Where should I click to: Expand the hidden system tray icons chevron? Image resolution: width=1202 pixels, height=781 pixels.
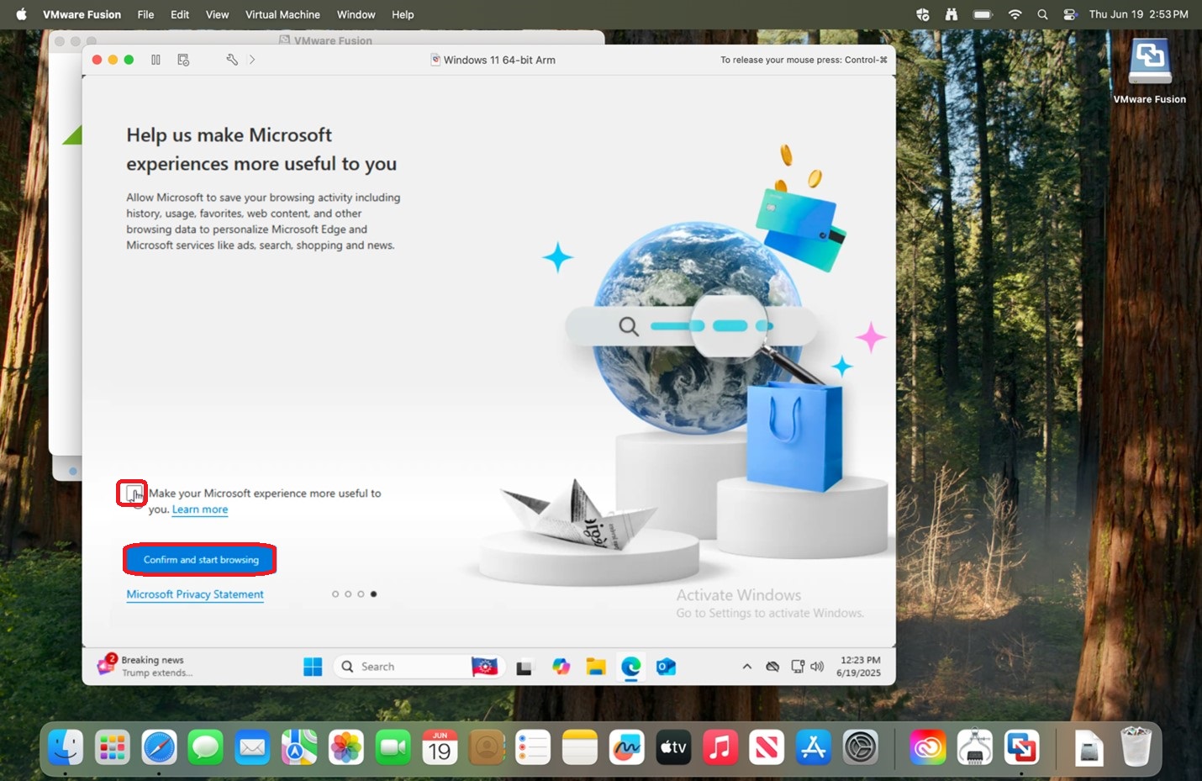tap(746, 667)
